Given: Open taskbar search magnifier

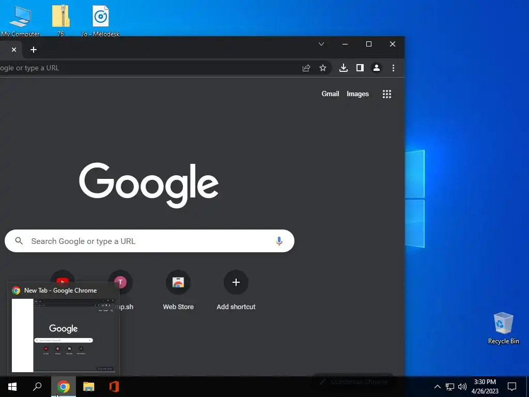Looking at the screenshot, I should [37, 387].
